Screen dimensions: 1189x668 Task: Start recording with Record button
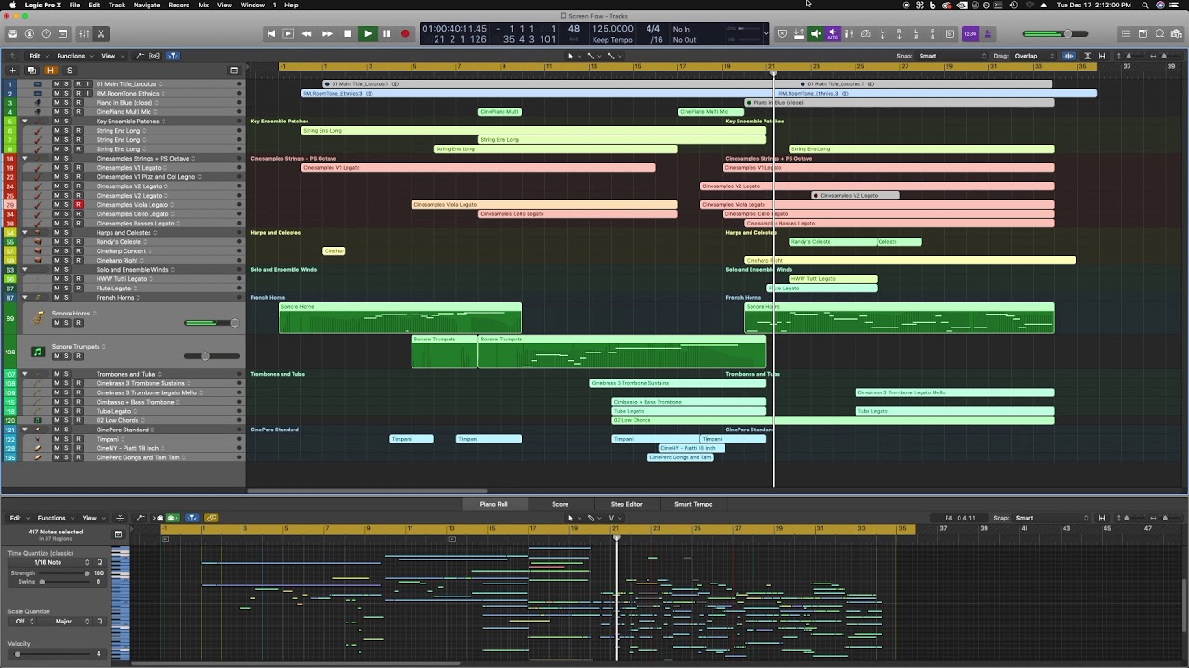(x=405, y=33)
